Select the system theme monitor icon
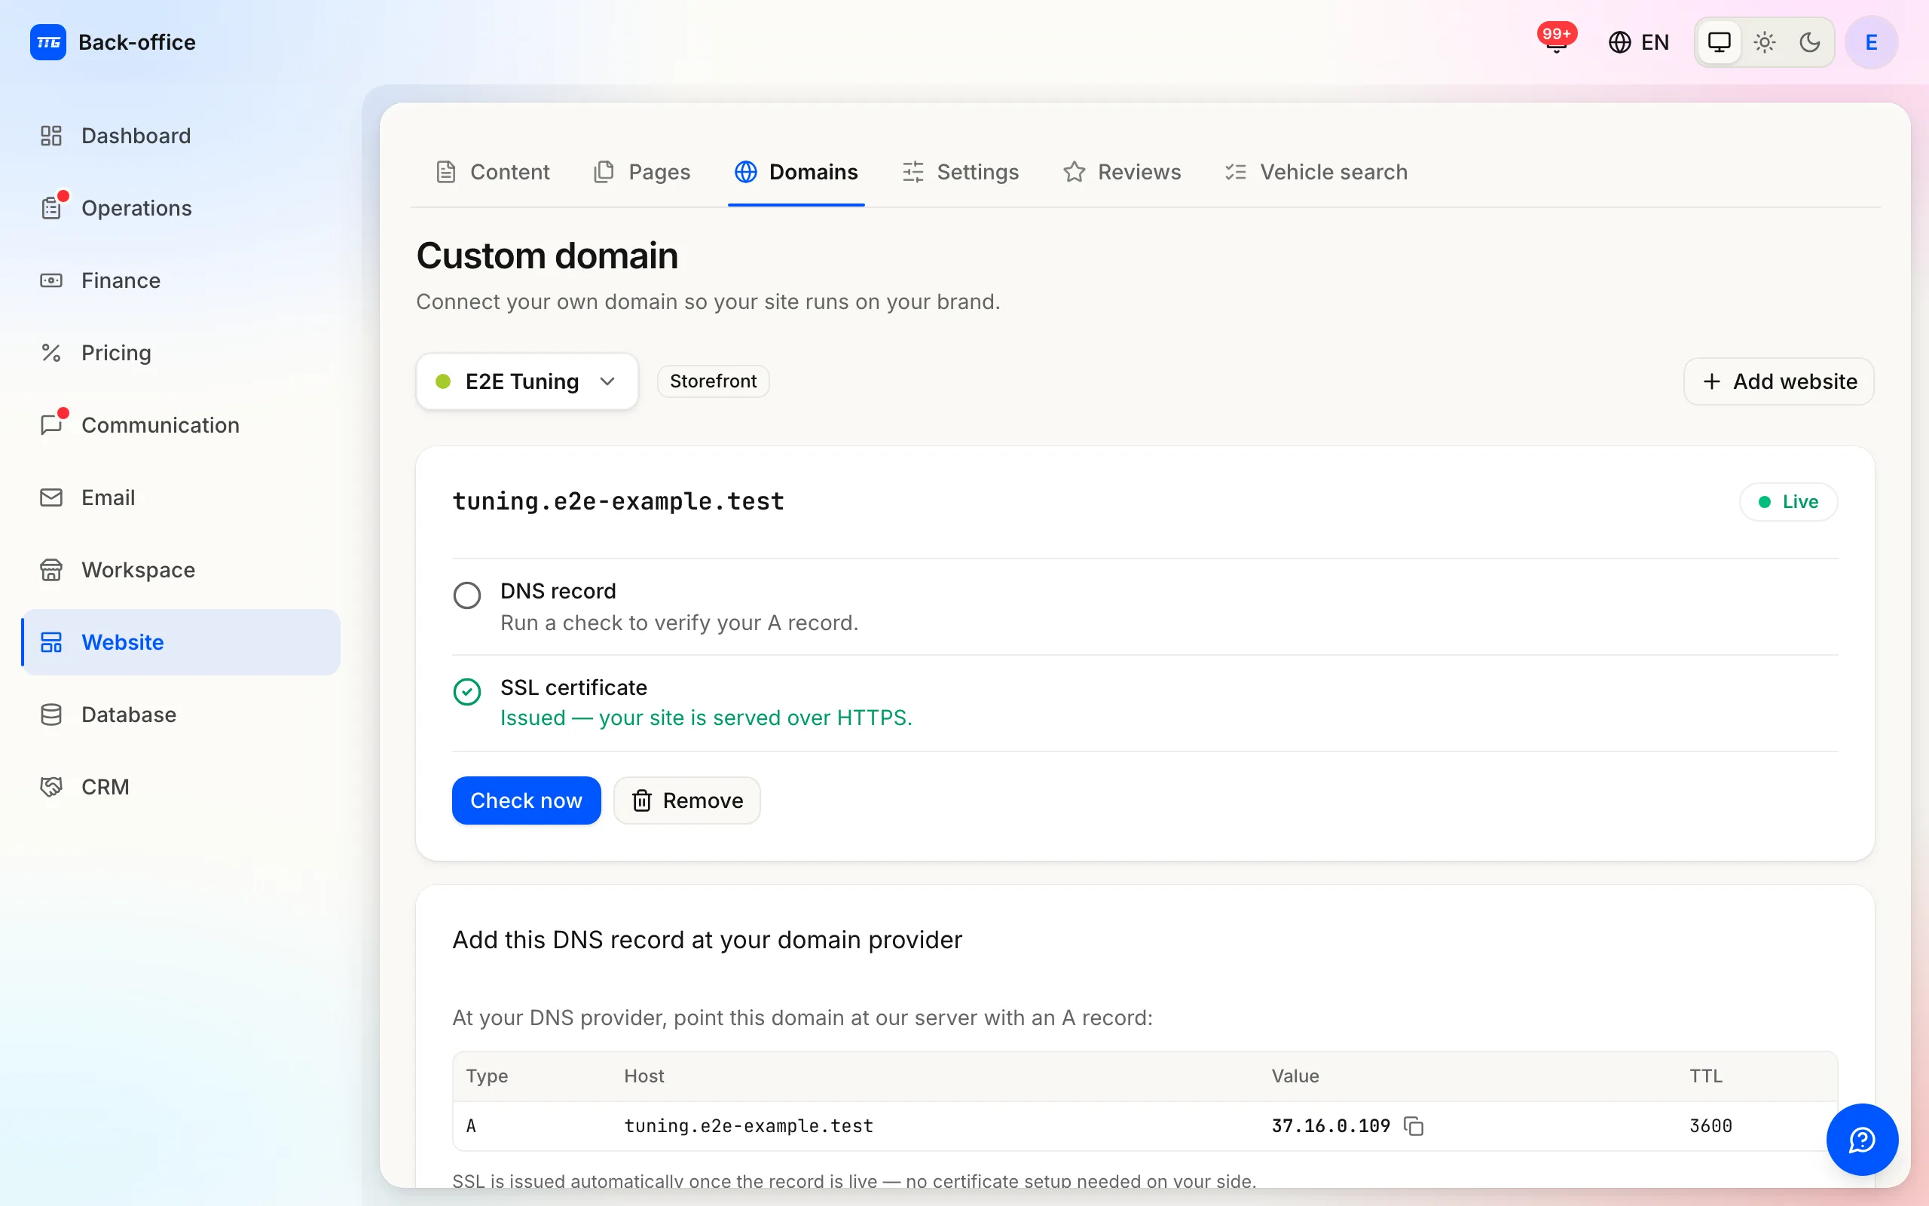1929x1206 pixels. coord(1720,42)
